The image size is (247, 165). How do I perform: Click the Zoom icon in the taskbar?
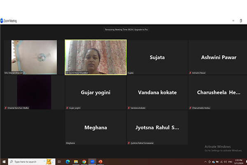92,162
